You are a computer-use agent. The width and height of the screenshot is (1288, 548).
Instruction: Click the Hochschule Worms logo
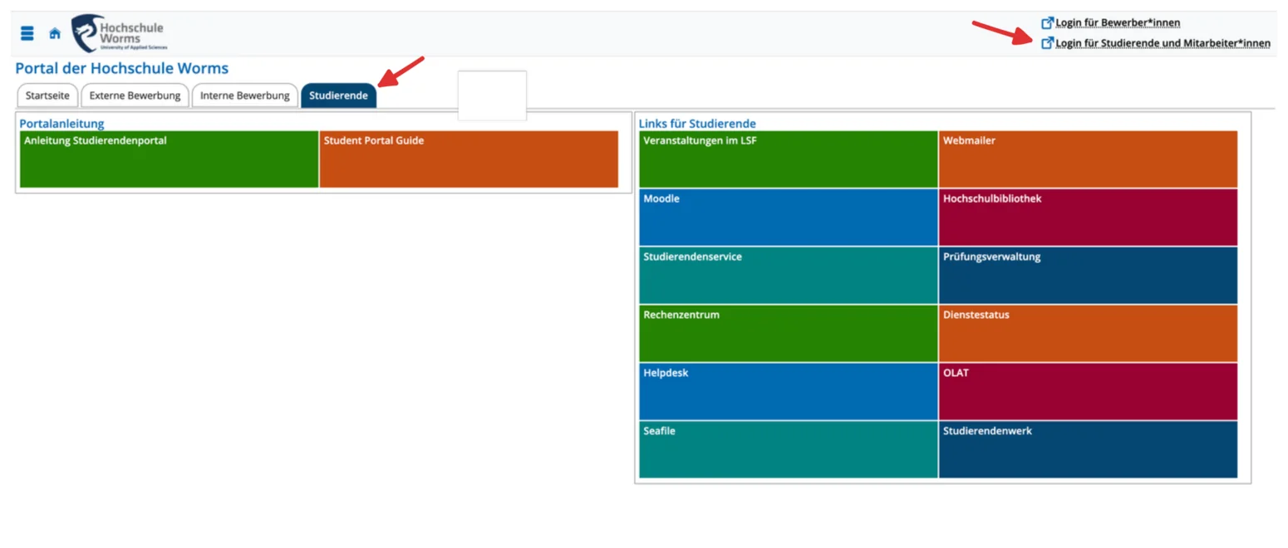click(x=120, y=33)
